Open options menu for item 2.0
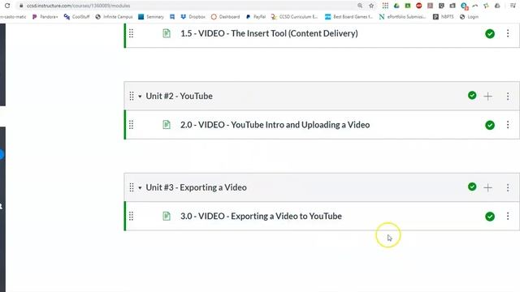This screenshot has height=292, width=520. [508, 125]
